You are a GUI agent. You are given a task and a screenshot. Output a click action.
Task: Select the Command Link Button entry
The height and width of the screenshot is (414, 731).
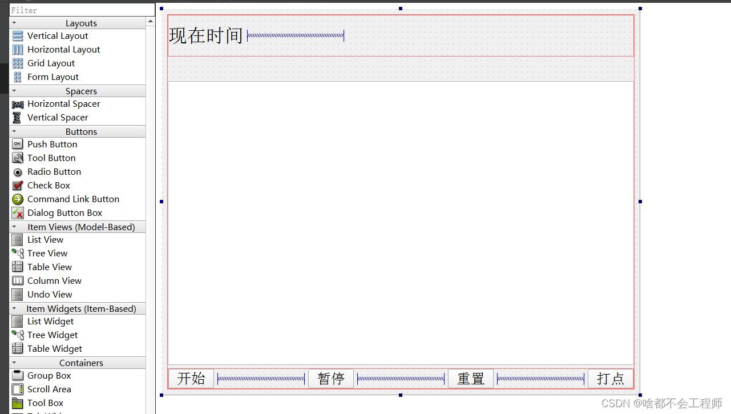74,199
